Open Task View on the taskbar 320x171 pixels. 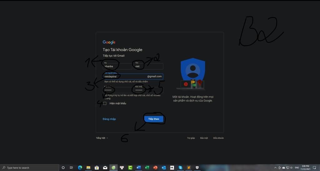click(71, 168)
